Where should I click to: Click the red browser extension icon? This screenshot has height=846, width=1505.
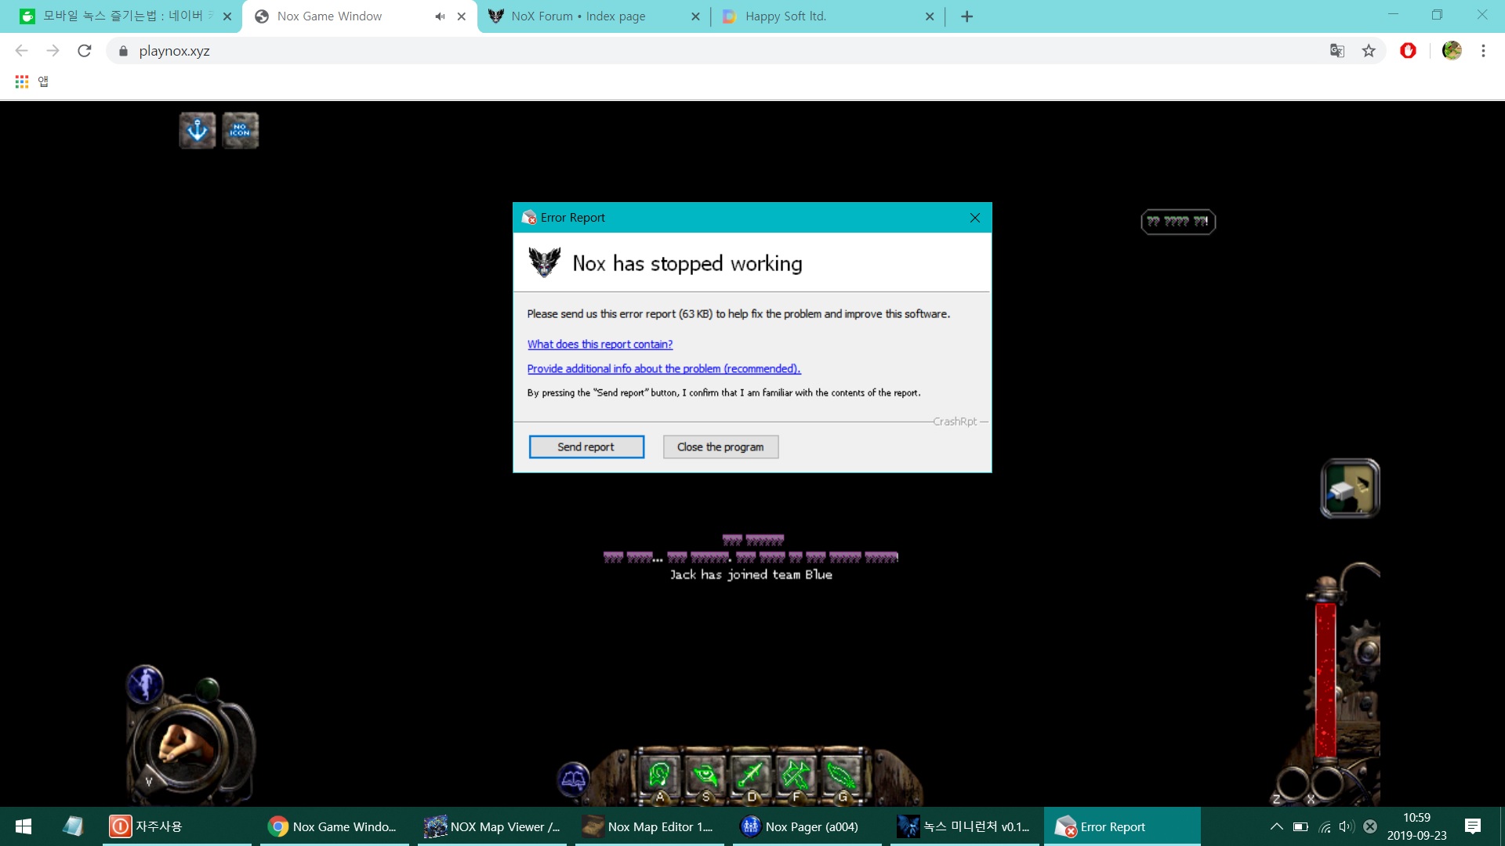point(1408,51)
